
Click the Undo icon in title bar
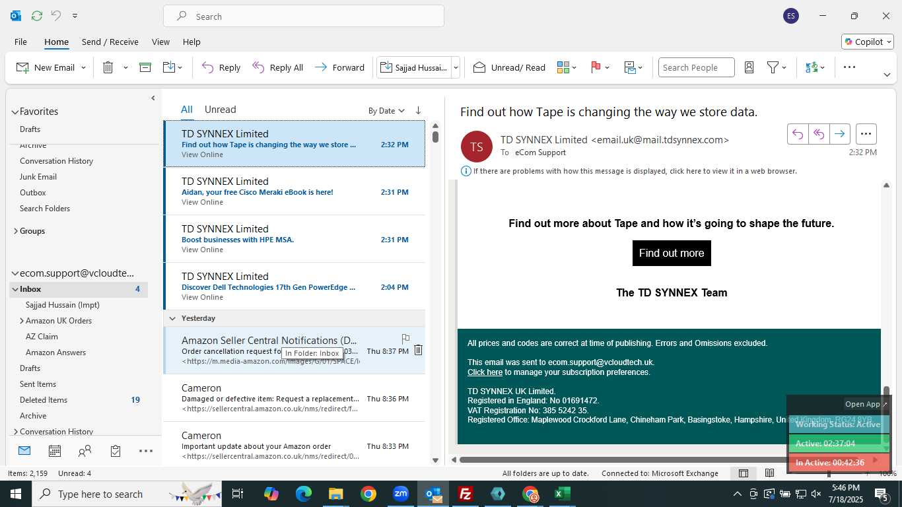(56, 16)
